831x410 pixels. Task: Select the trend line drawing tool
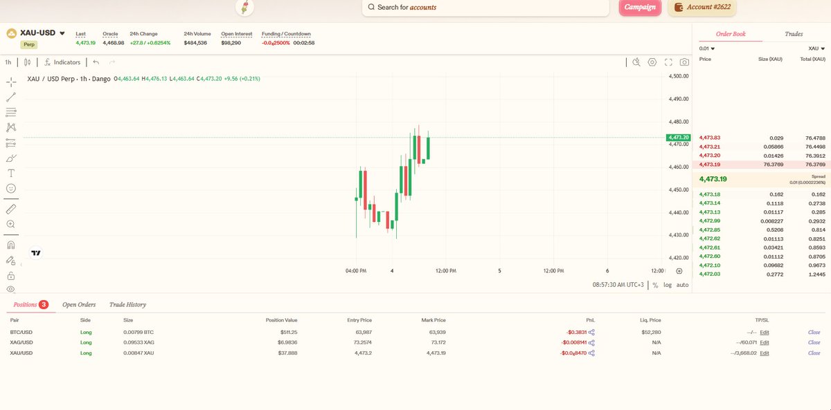[x=11, y=97]
